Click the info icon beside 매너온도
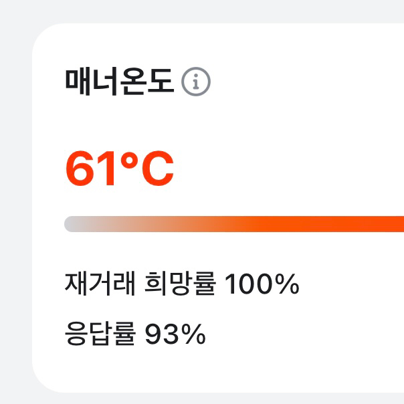The image size is (404, 404). (x=196, y=82)
